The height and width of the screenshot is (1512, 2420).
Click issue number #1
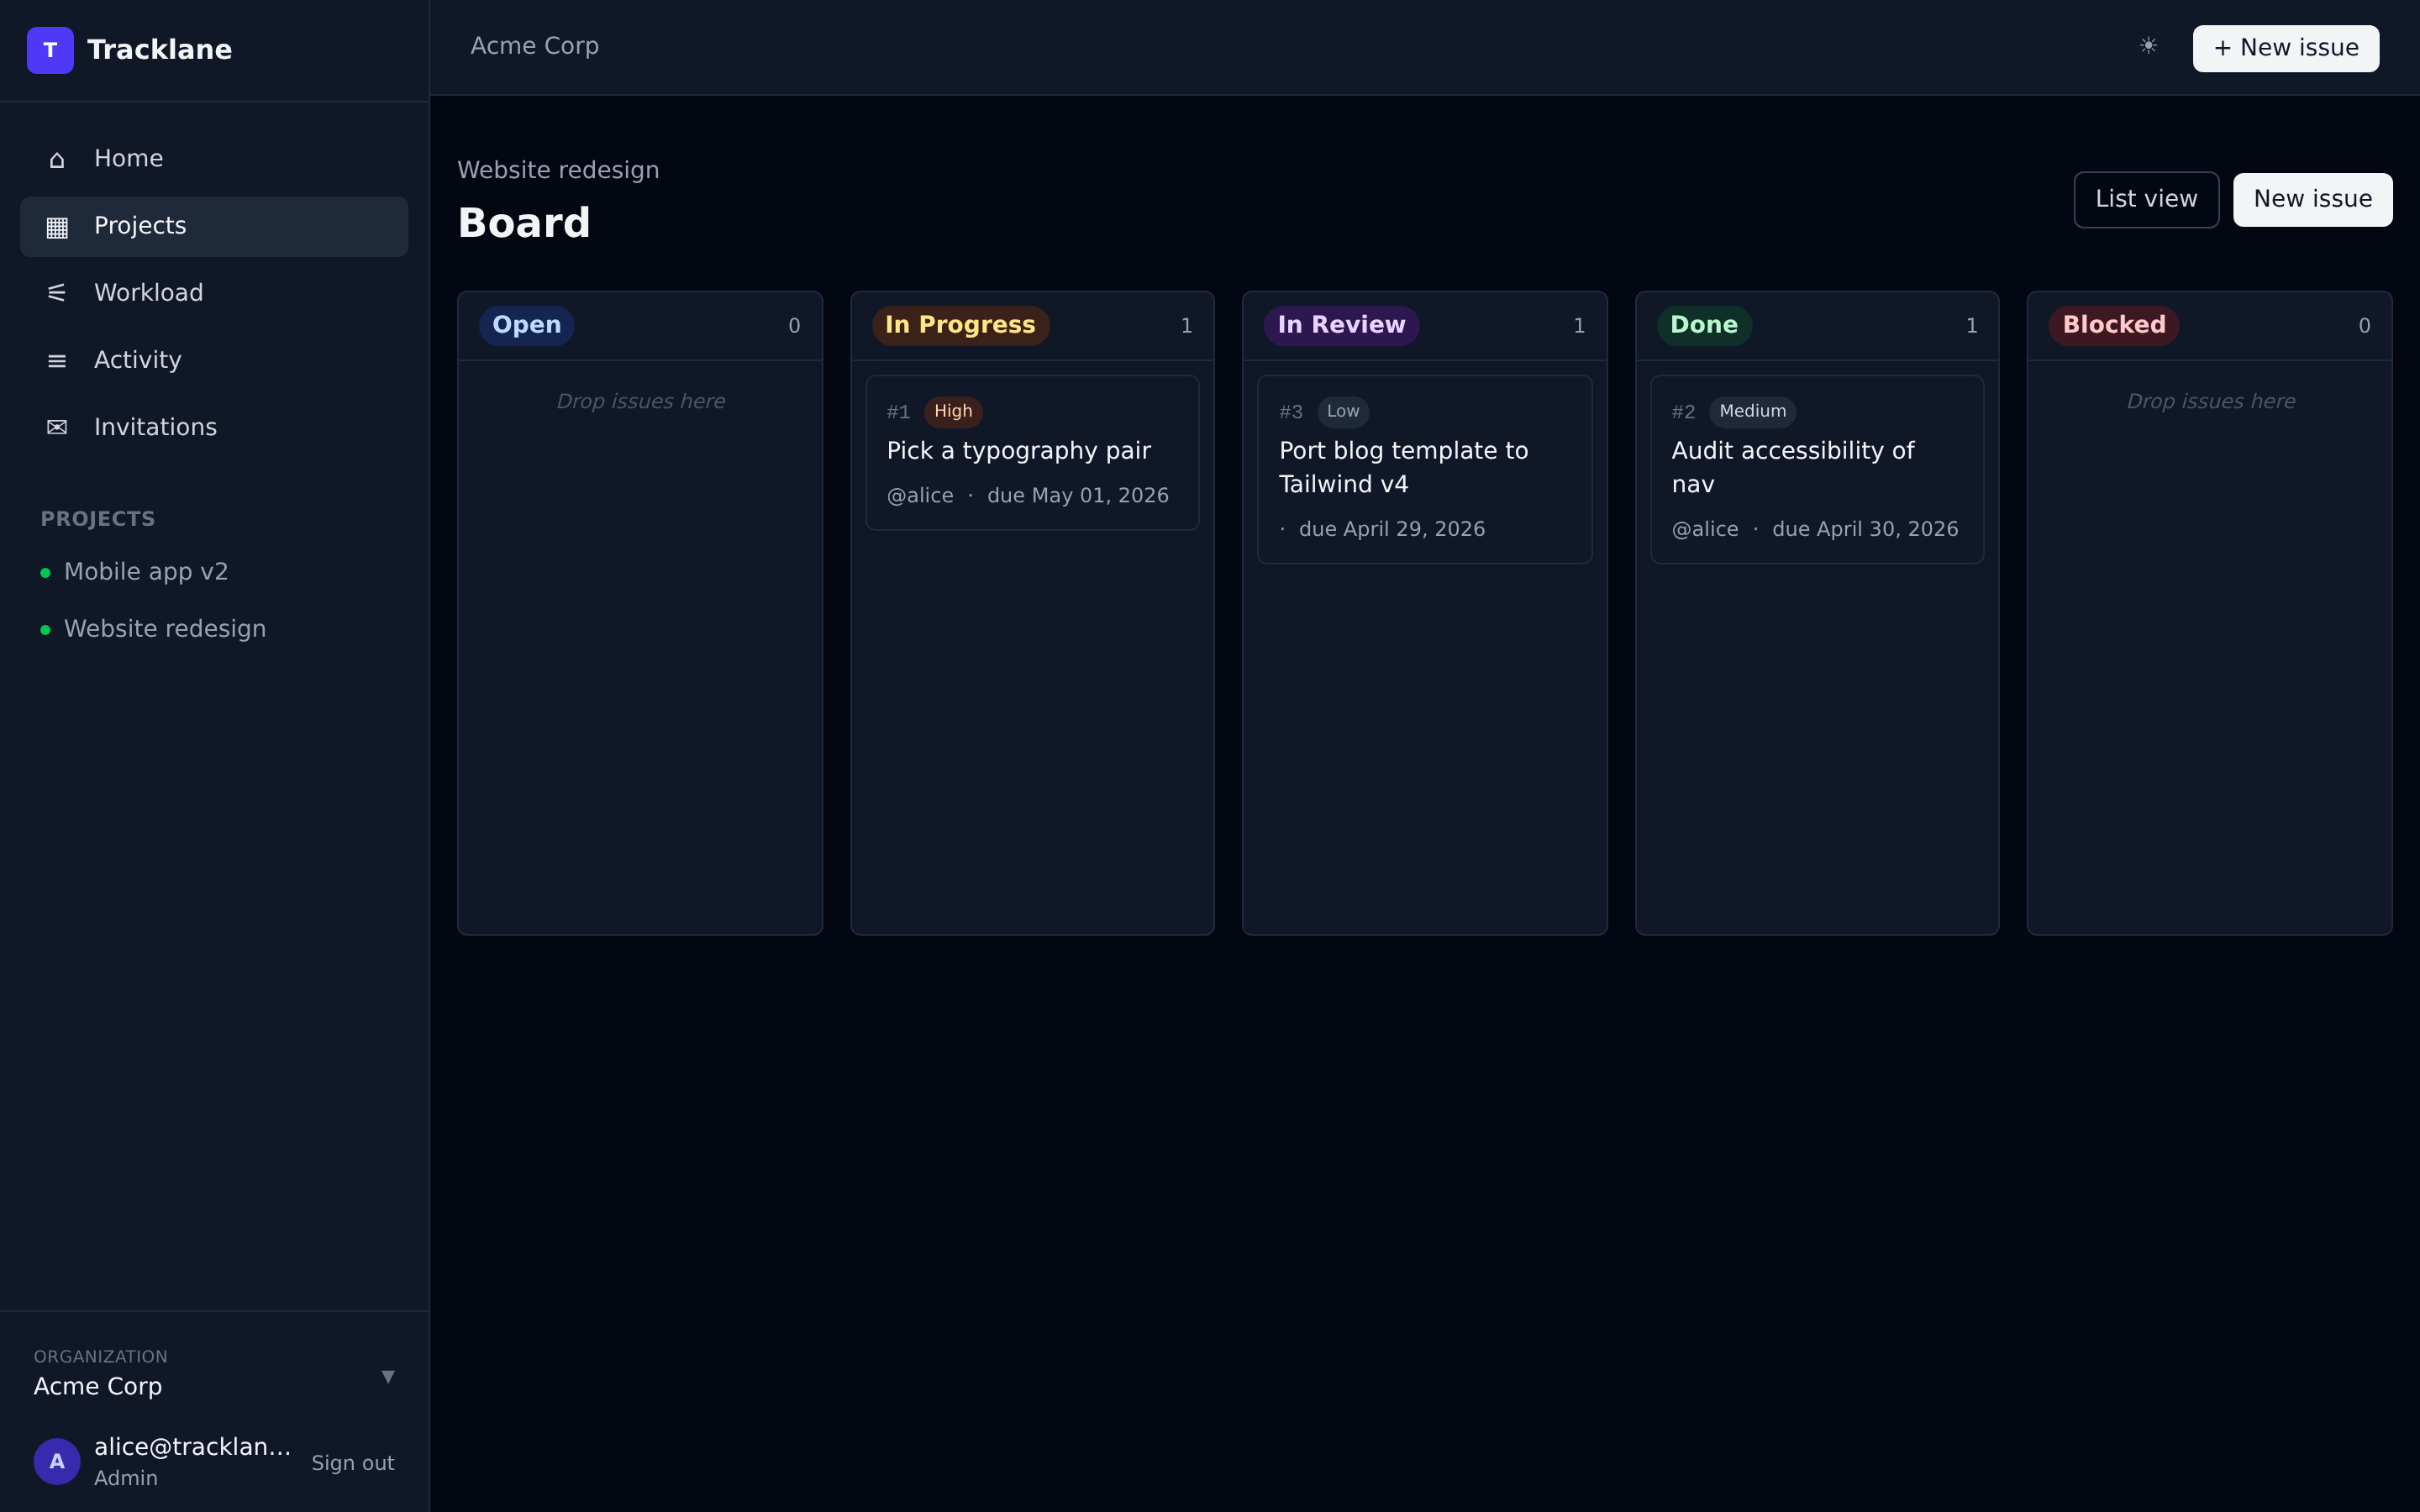[x=898, y=412]
